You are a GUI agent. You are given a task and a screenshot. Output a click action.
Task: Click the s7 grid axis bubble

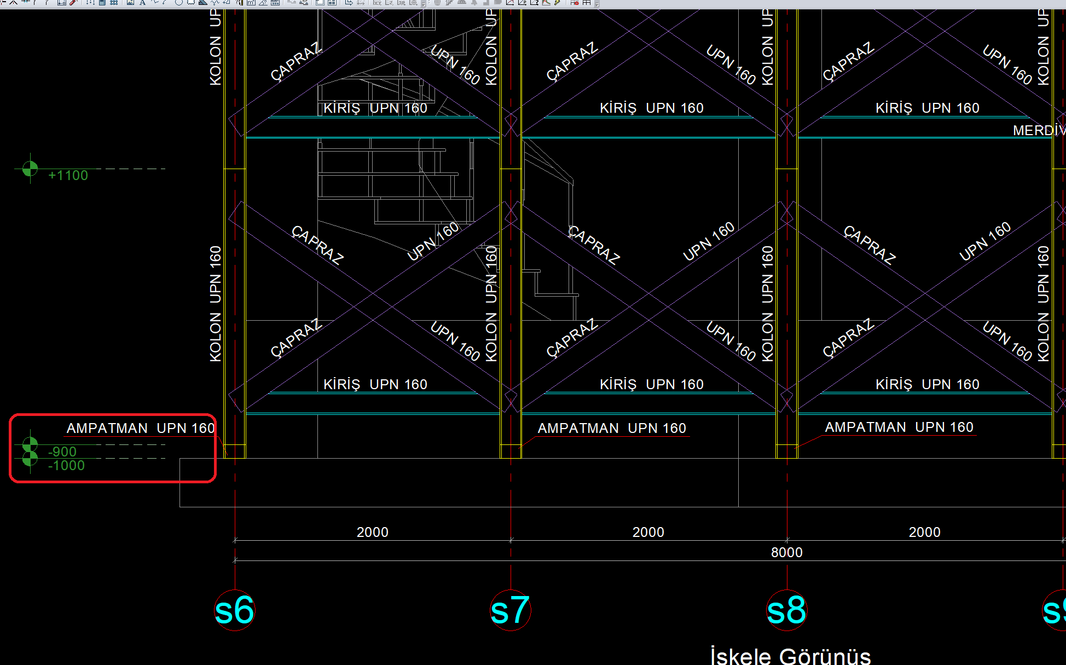coord(511,610)
